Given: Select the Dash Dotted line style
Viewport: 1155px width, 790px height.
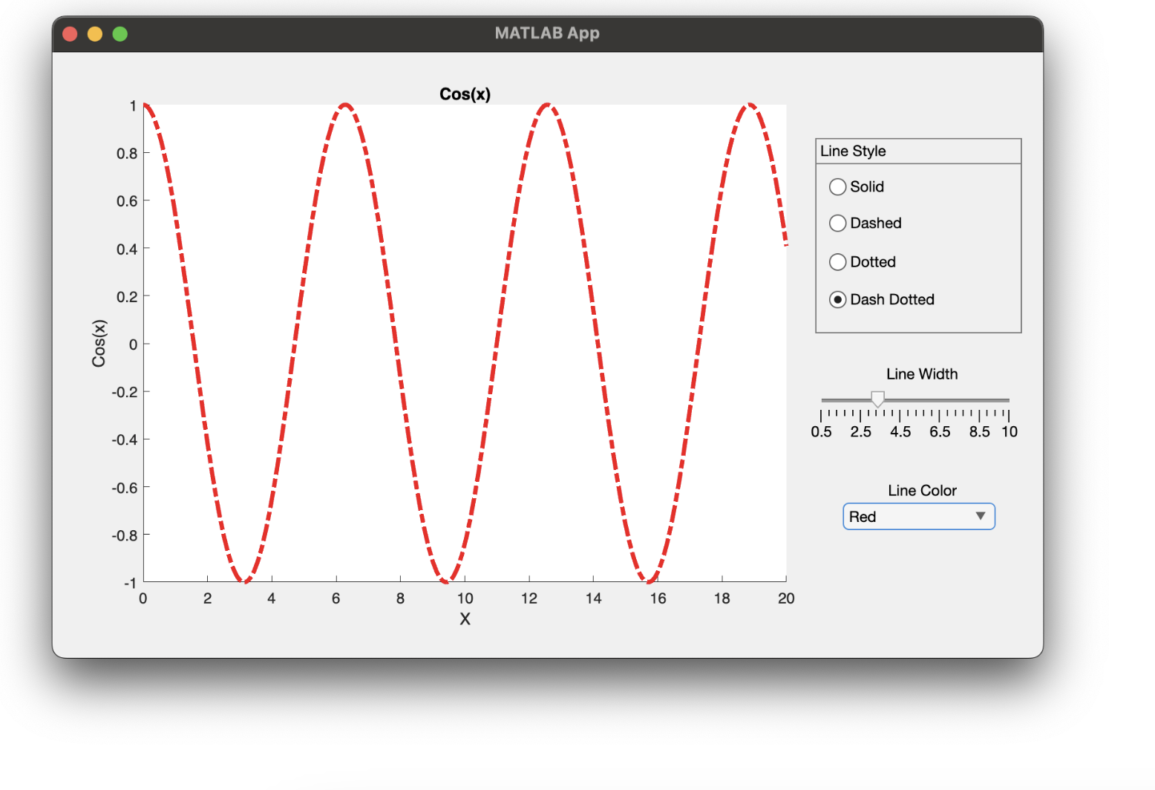Looking at the screenshot, I should click(x=838, y=299).
